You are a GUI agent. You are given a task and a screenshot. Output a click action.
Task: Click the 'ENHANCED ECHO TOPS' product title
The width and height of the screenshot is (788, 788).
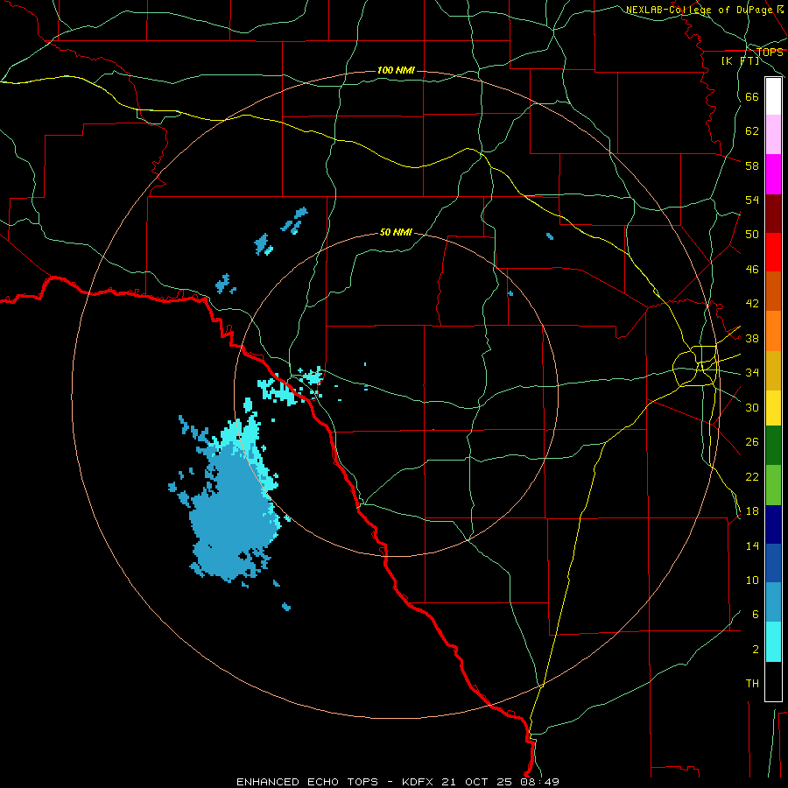click(x=307, y=782)
